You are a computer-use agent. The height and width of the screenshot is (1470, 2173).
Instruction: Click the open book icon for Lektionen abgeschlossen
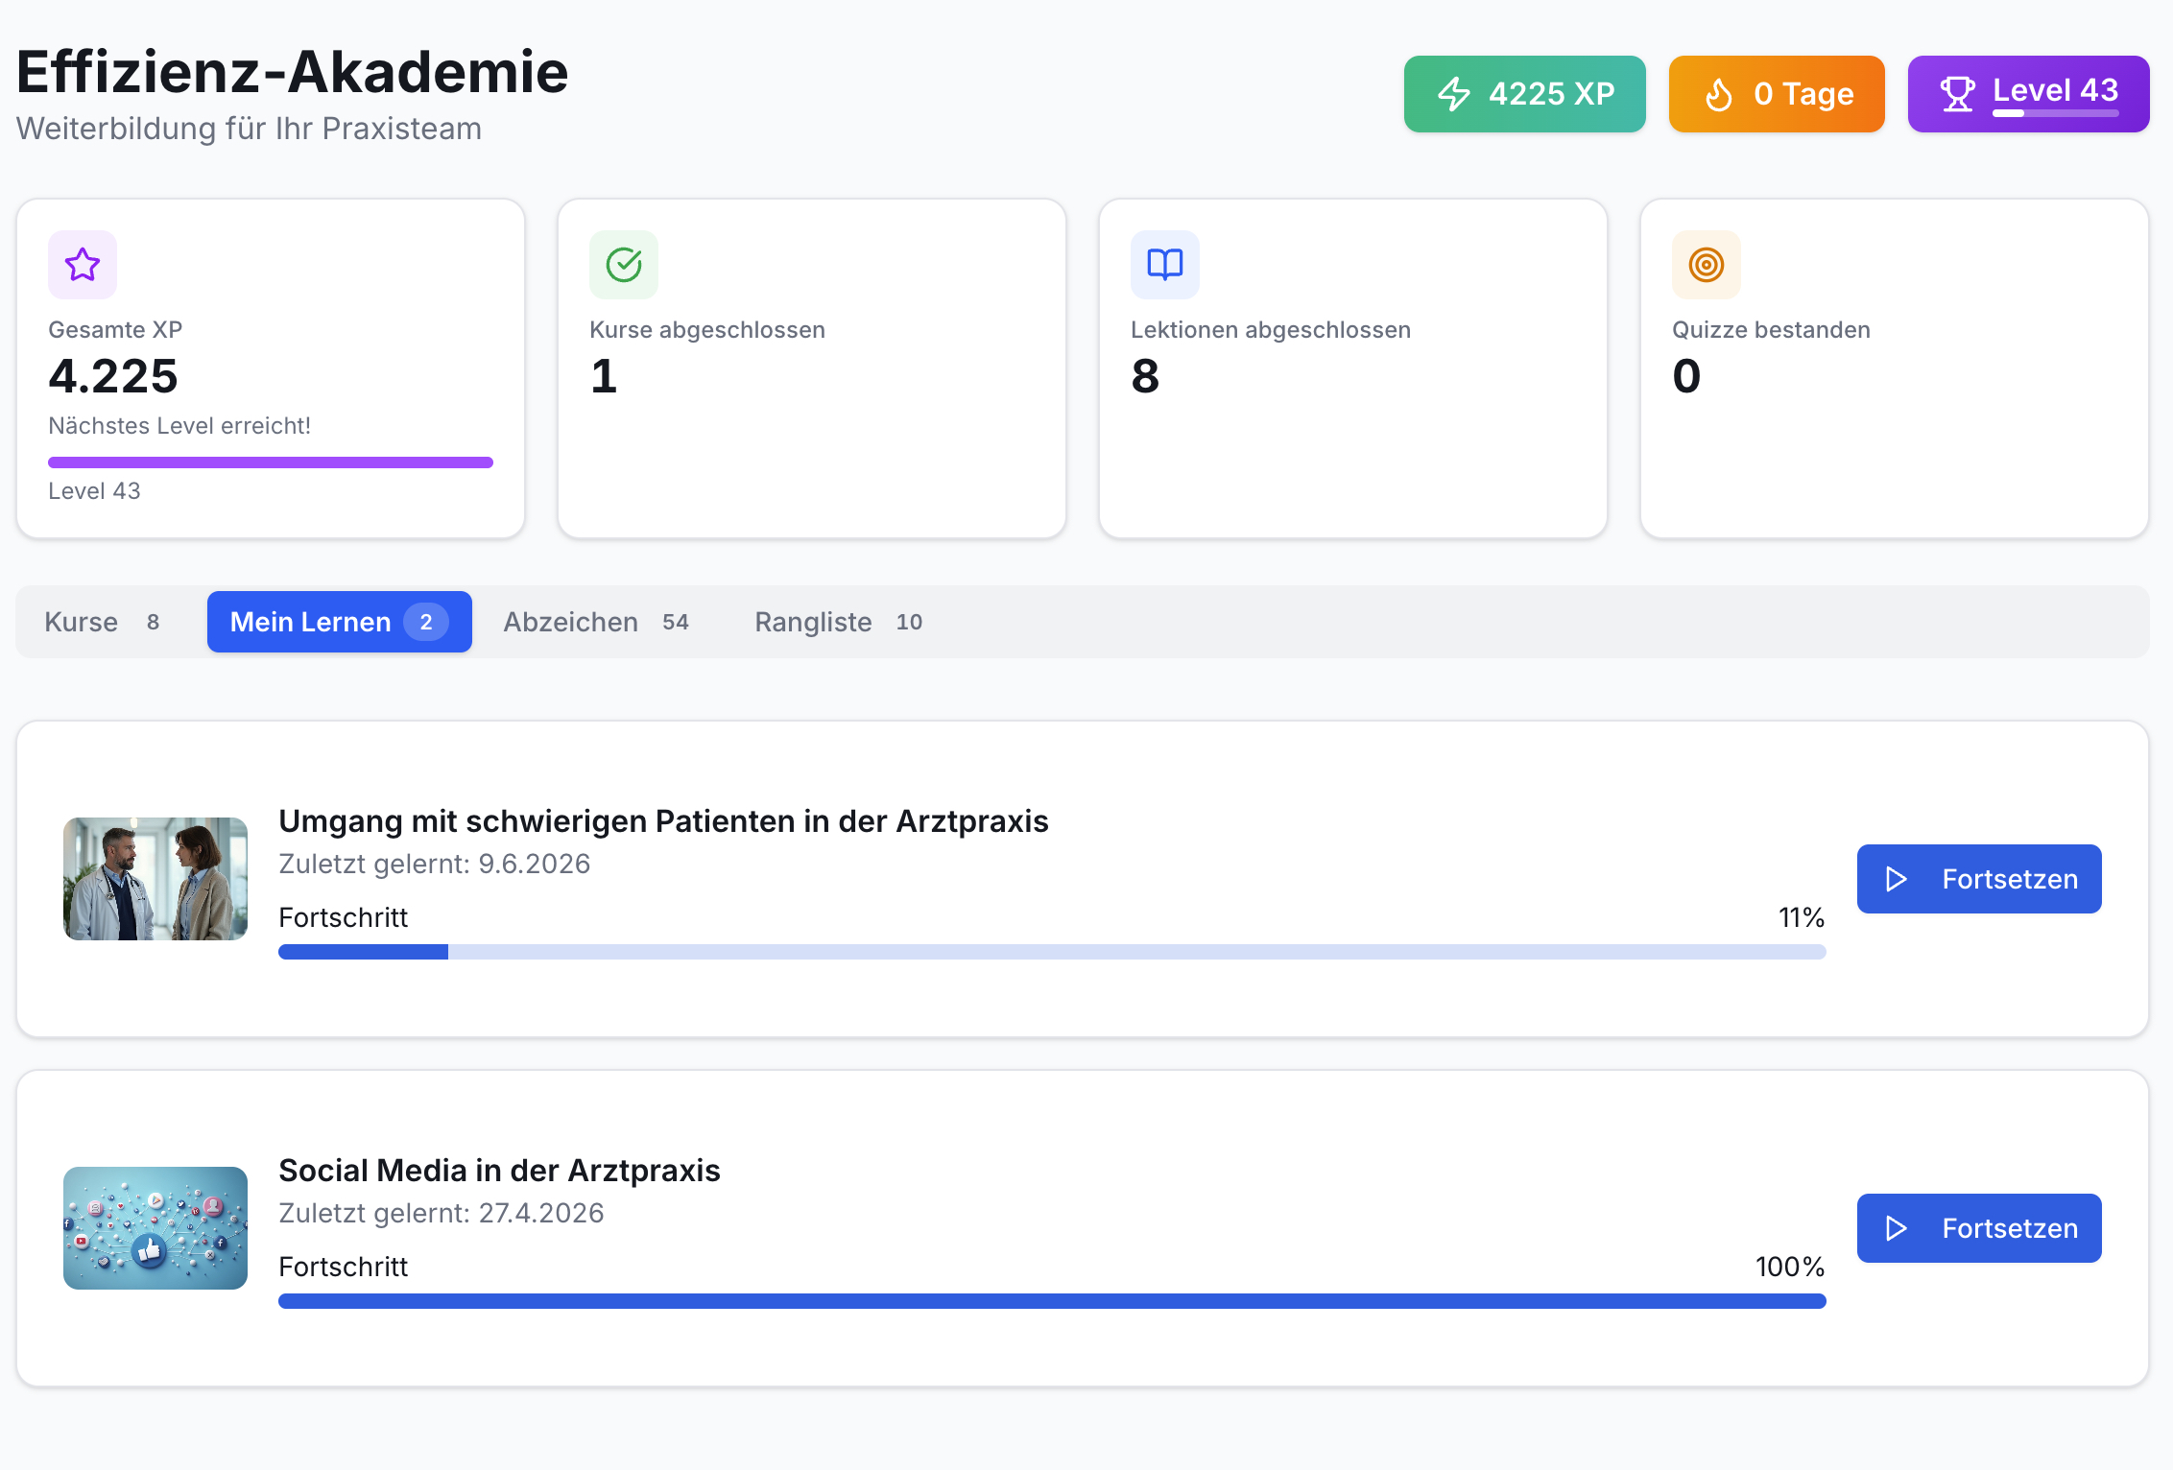coord(1165,265)
